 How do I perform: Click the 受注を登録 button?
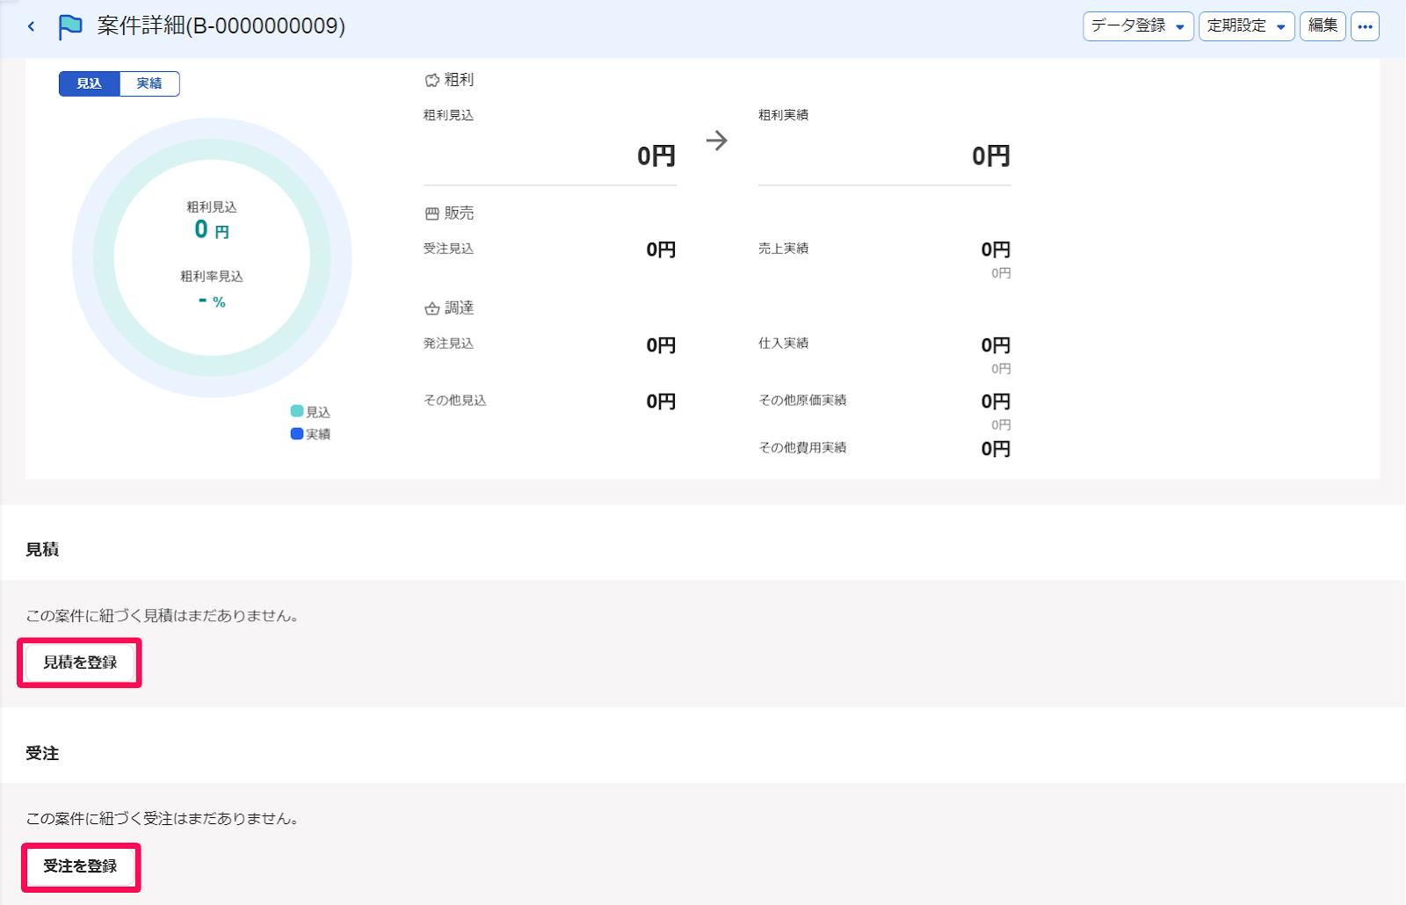click(x=80, y=866)
